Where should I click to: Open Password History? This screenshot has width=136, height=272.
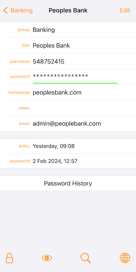(68, 183)
